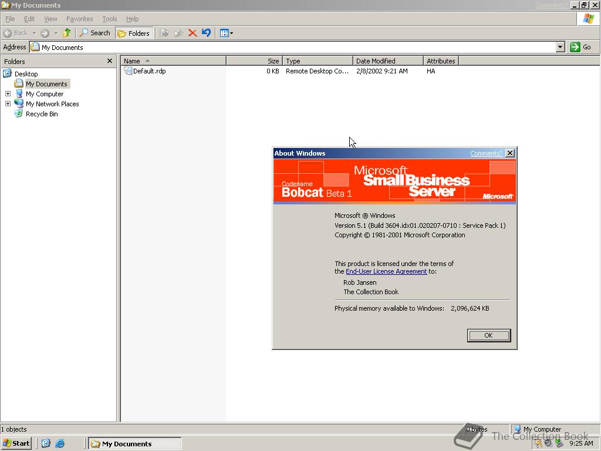Click the 1 objects status bar text
The image size is (601, 451).
coord(14,429)
